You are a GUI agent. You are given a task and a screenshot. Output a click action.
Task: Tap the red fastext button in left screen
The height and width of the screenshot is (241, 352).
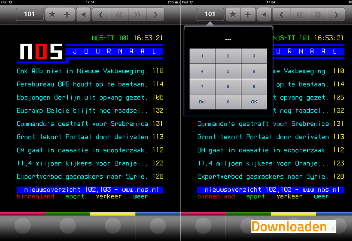[22, 226]
